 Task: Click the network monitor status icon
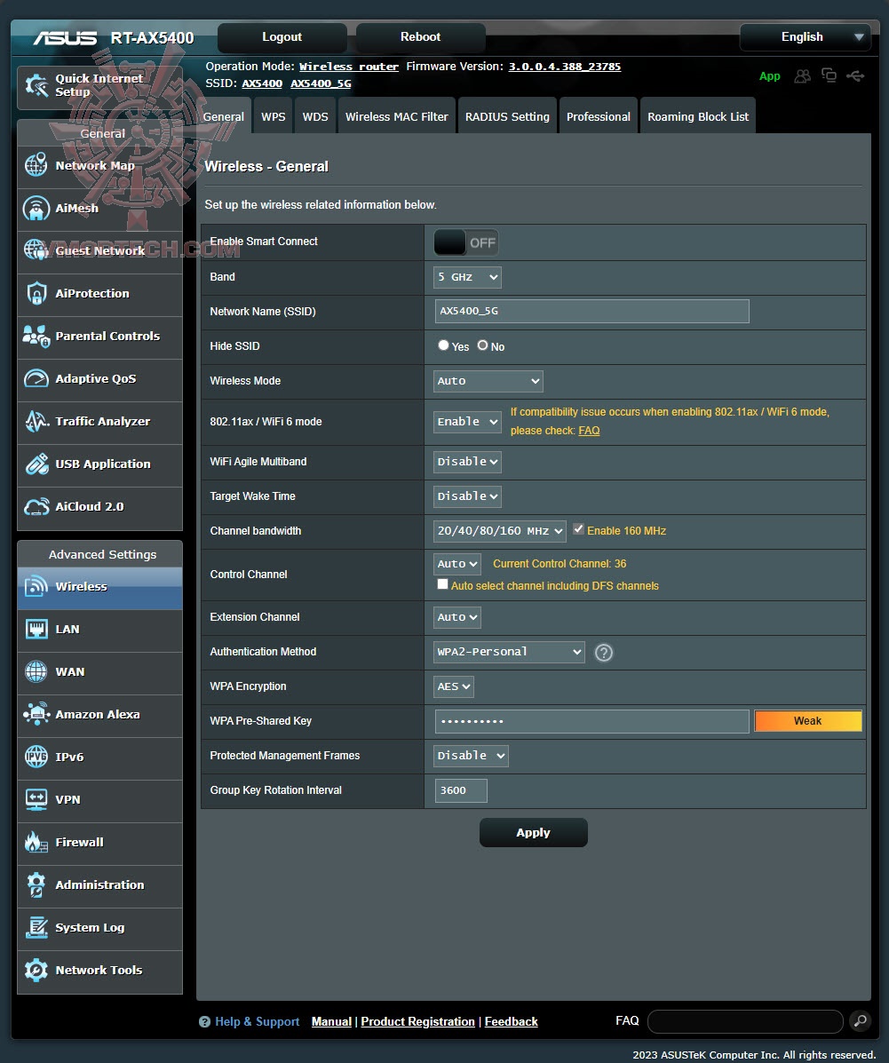[829, 75]
